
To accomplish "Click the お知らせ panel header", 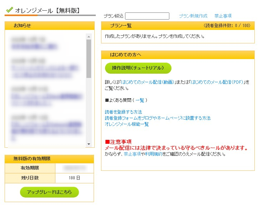I will pyautogui.click(x=50, y=26).
